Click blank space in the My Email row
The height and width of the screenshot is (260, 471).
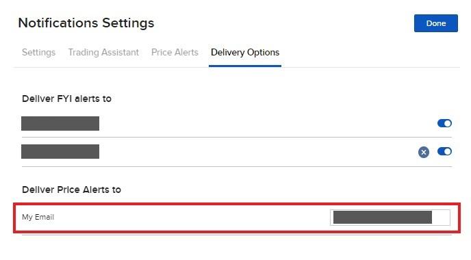[x=192, y=218]
